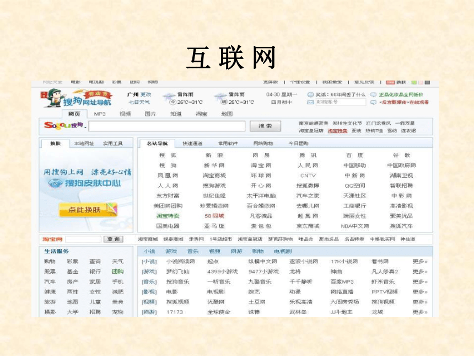Open the 亚马逊 site link

pos(214,226)
